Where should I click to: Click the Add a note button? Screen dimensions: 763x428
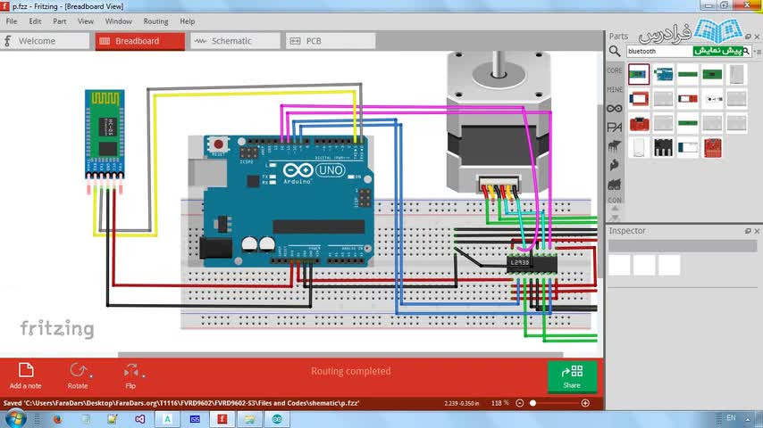pos(26,375)
